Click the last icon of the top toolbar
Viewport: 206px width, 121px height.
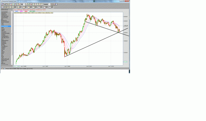56,4
